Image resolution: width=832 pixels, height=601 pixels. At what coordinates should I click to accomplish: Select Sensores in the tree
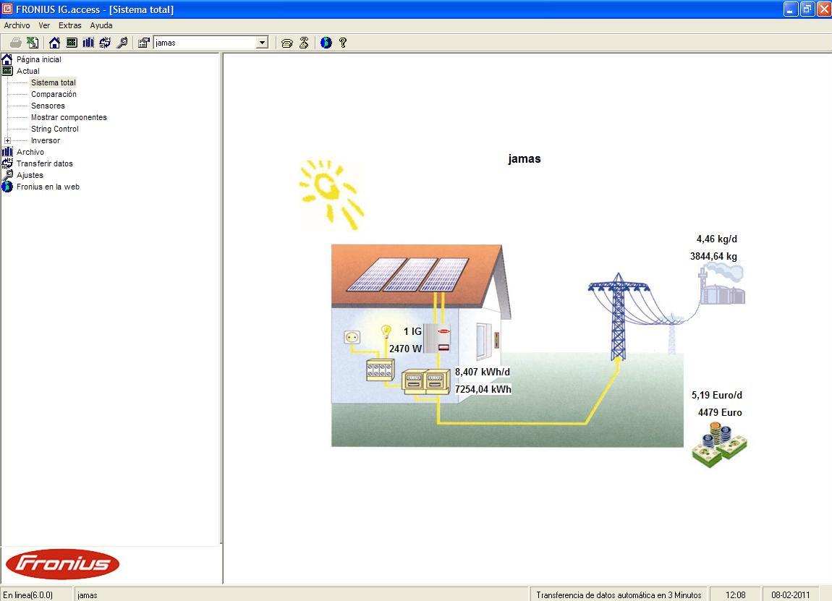(48, 106)
